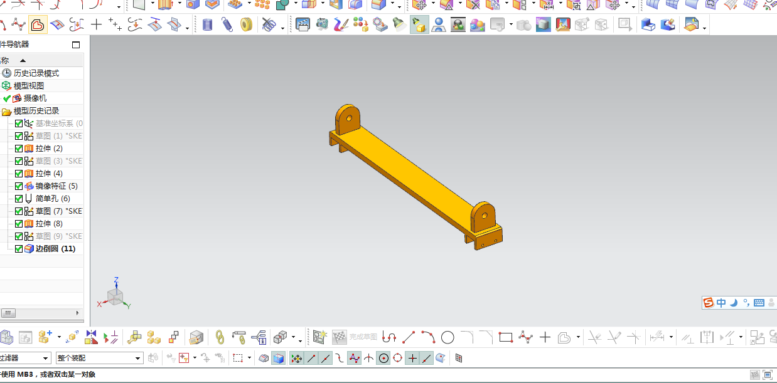Open the 过滤器 type filter dropdown
Image resolution: width=777 pixels, height=383 pixels.
tap(46, 358)
